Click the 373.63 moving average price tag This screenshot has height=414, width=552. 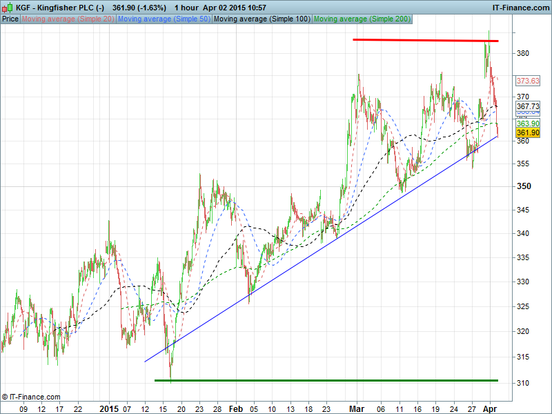click(x=528, y=81)
